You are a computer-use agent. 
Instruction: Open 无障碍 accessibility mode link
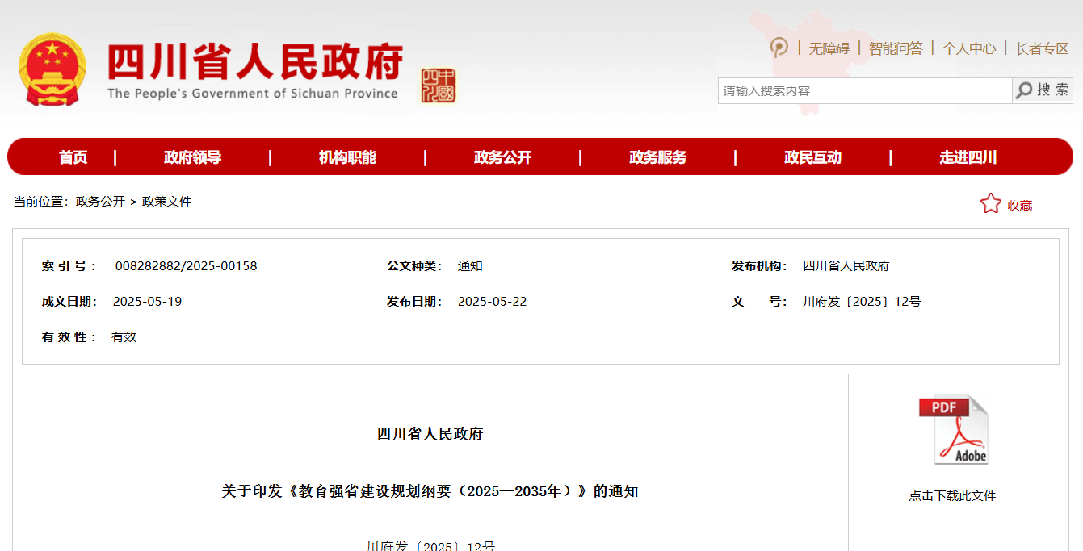[829, 48]
